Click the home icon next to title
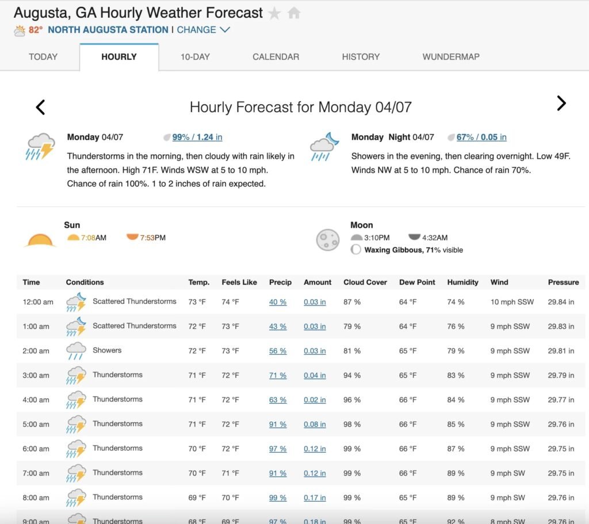Screen dimensions: 589x524 click(294, 13)
